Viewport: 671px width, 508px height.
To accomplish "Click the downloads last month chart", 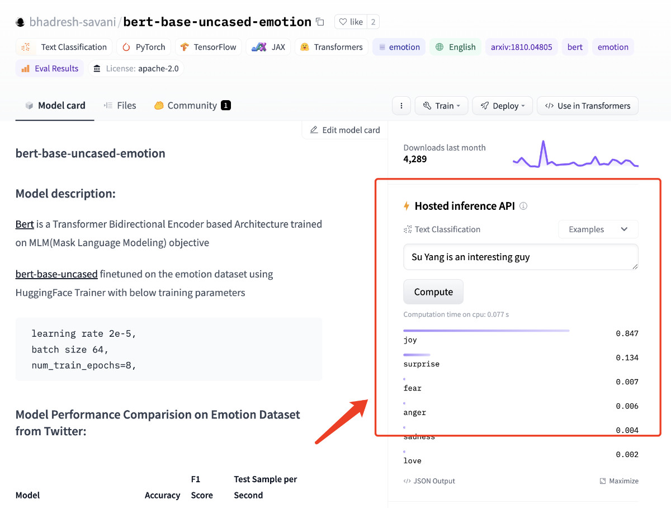I will 575,155.
